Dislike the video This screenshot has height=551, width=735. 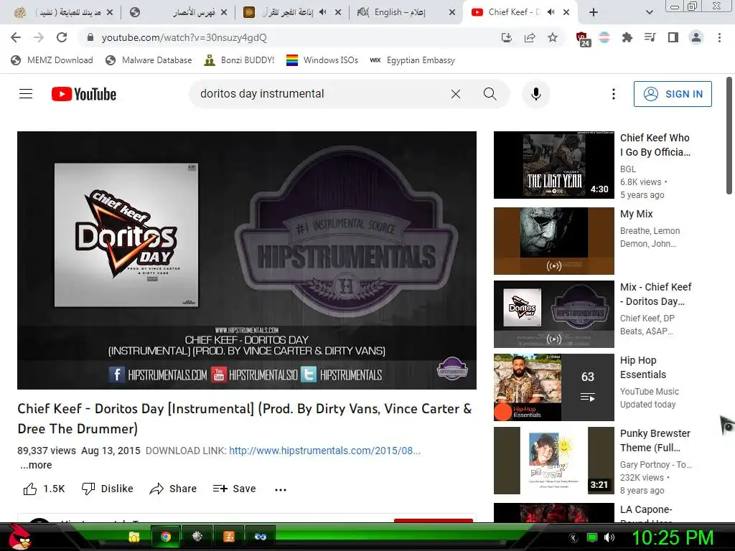(x=108, y=489)
